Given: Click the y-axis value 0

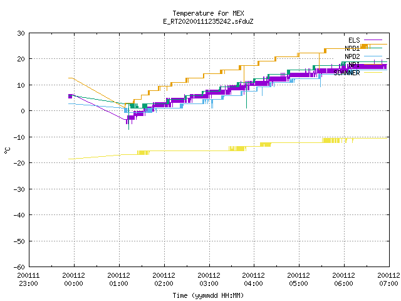Looking at the screenshot, I should (23, 111).
